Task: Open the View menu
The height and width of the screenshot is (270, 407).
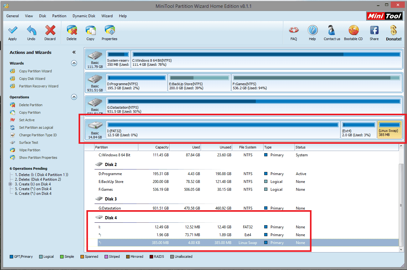Action: click(29, 16)
